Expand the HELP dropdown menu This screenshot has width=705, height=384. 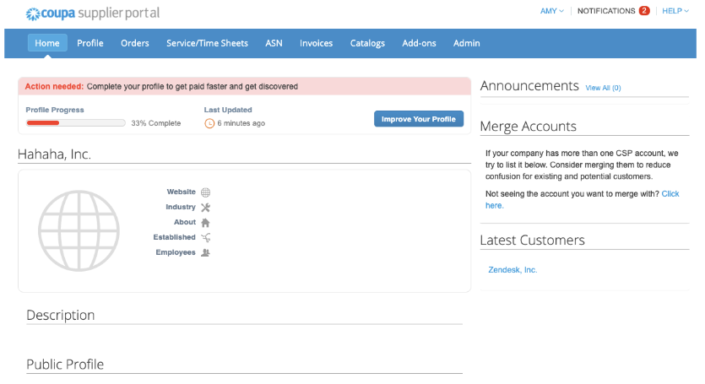click(675, 11)
